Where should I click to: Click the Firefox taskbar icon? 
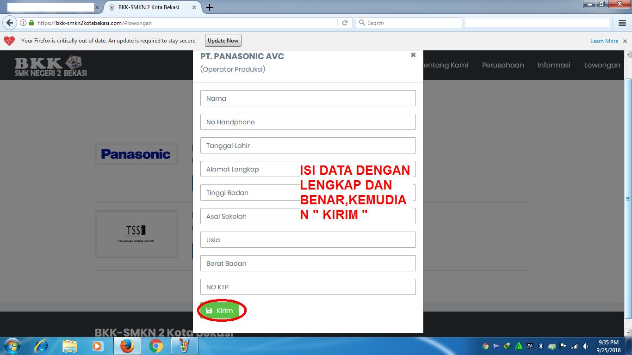point(127,346)
